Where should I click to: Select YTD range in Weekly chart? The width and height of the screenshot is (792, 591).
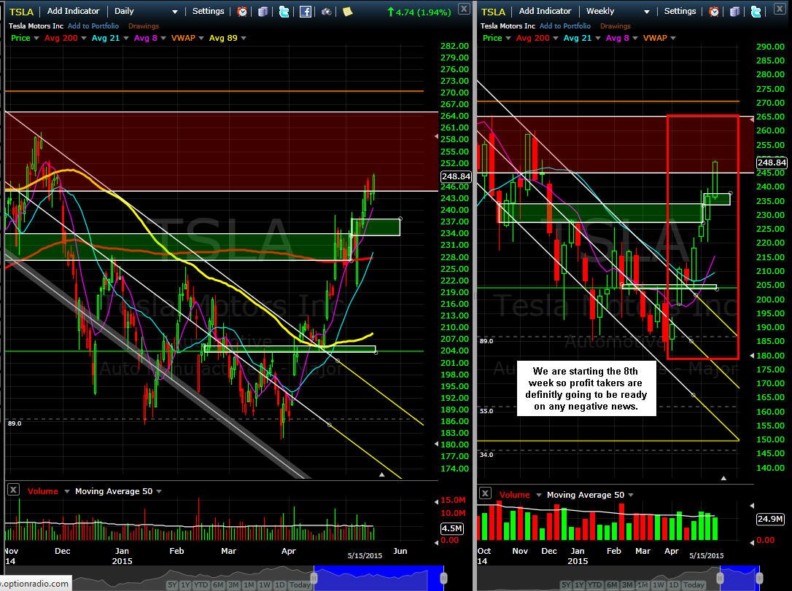(x=595, y=585)
